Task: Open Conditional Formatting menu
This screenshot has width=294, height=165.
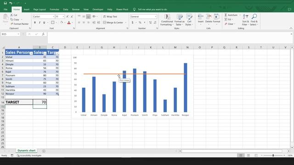Action: (x=167, y=20)
